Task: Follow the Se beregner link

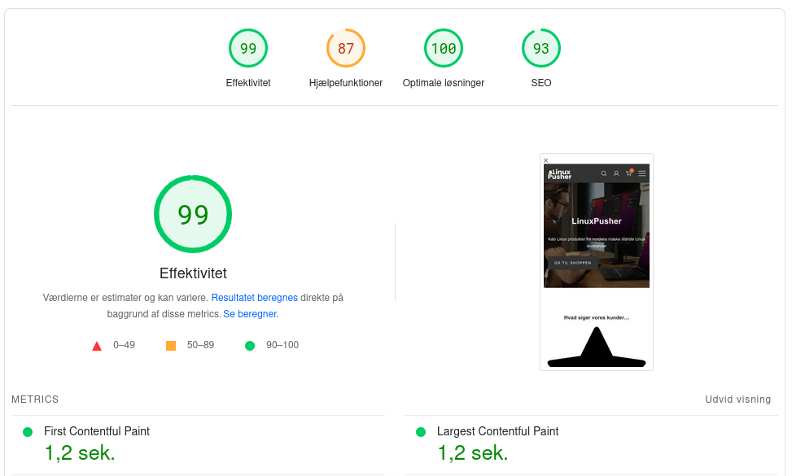Action: 250,314
